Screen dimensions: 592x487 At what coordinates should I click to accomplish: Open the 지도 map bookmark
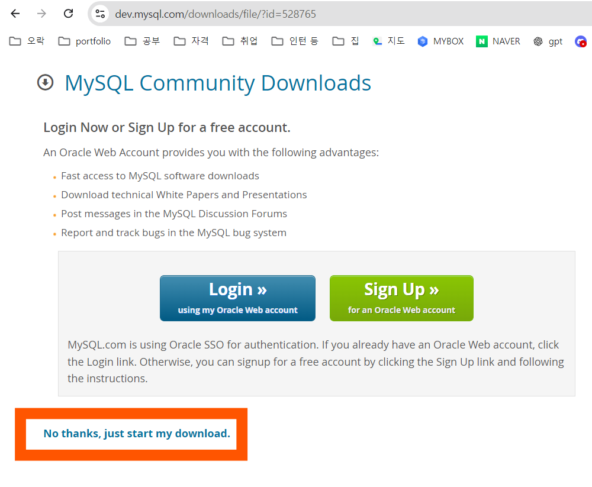point(388,41)
